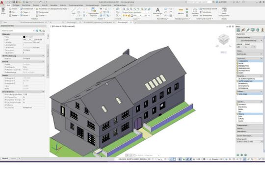The image size is (265, 183).
Task: Select the Tür (door) tool in ribbon
Action: coord(12,12)
